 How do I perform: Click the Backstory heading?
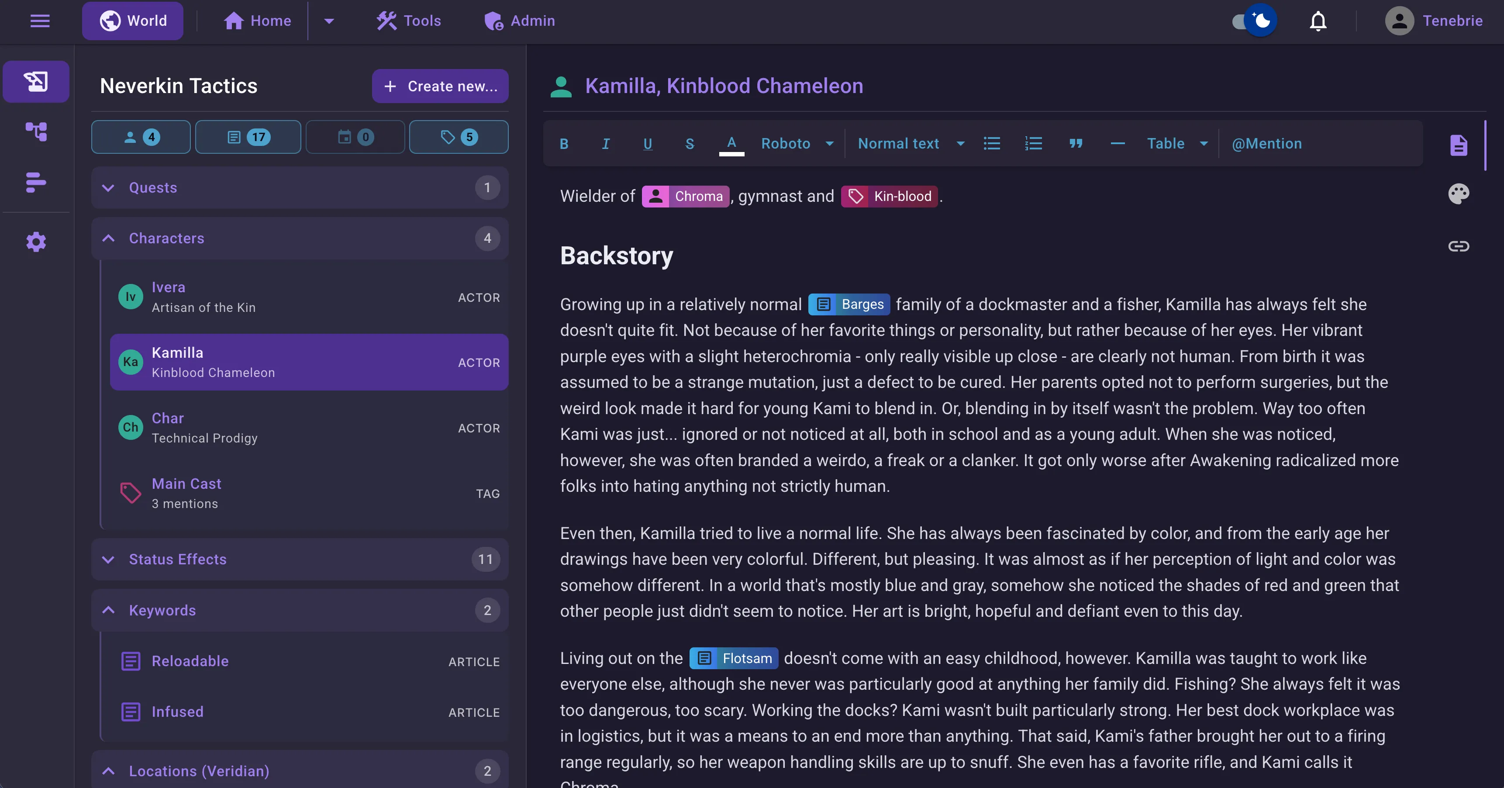pyautogui.click(x=617, y=256)
